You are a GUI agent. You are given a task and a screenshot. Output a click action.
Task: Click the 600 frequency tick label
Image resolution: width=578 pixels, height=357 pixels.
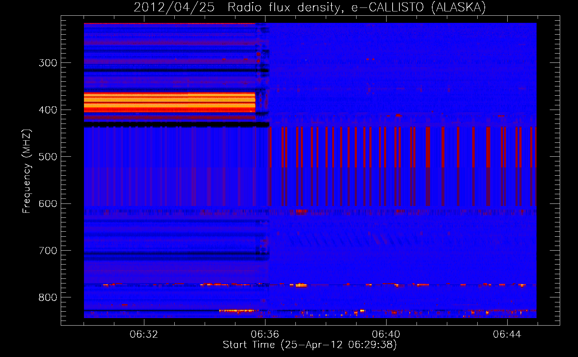tap(48, 204)
